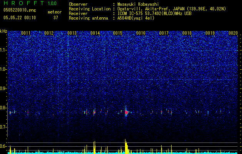Click the 'meteor' label
242x154 pixels.
(x=55, y=12)
